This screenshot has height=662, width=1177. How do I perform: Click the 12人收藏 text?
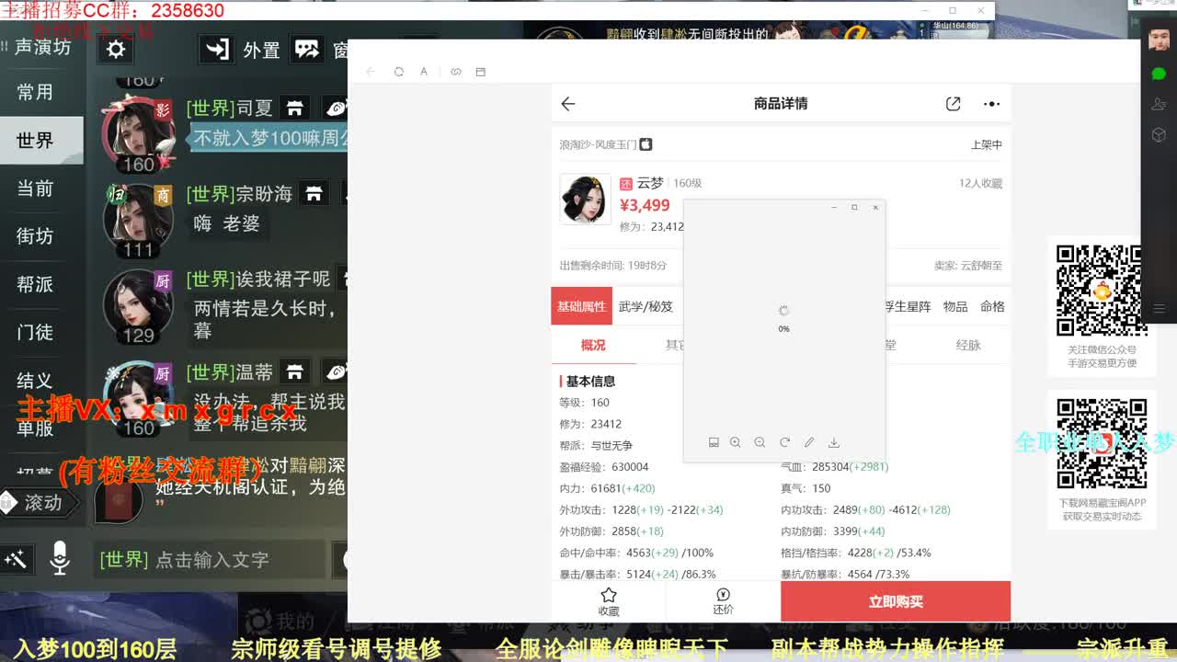pos(980,183)
